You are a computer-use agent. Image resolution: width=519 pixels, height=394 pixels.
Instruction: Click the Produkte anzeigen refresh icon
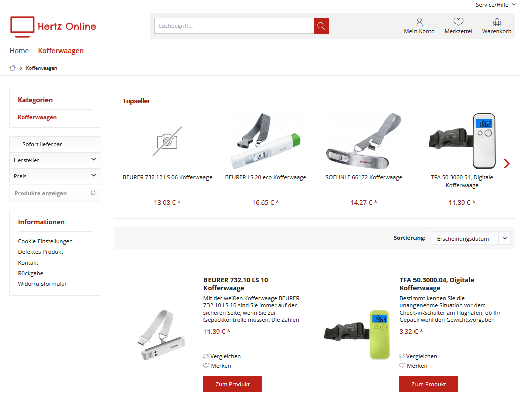pyautogui.click(x=93, y=193)
